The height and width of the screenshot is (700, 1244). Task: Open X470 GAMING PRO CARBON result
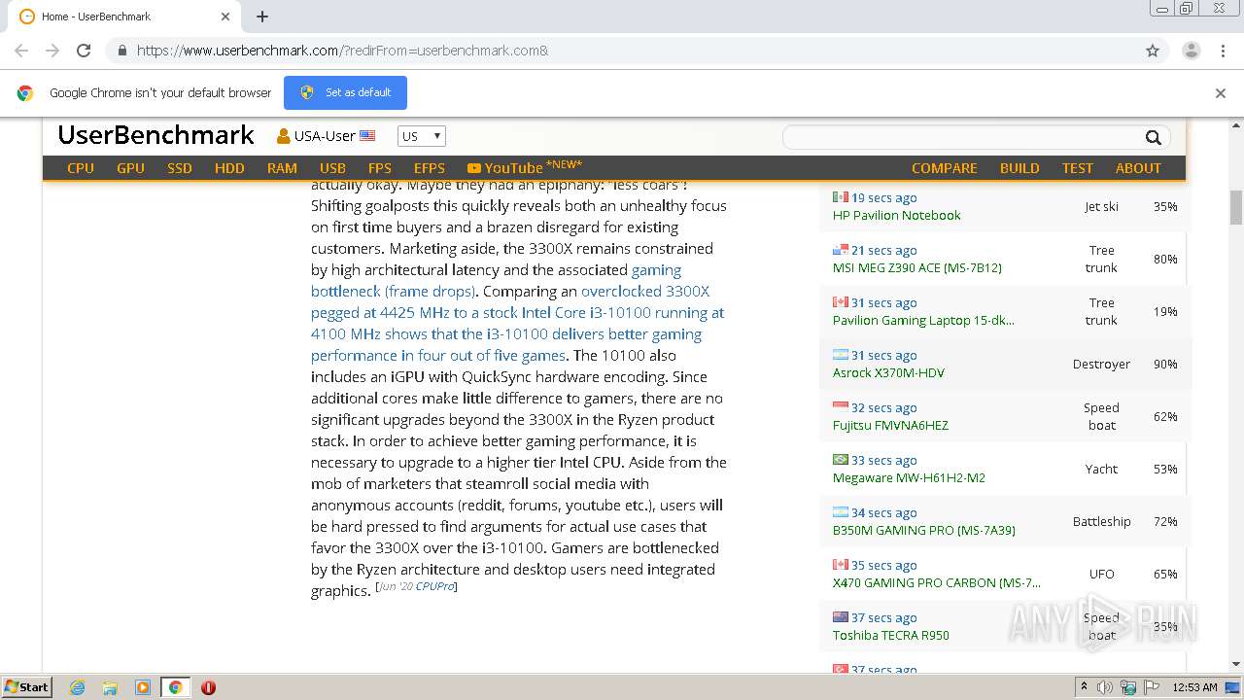pyautogui.click(x=936, y=582)
